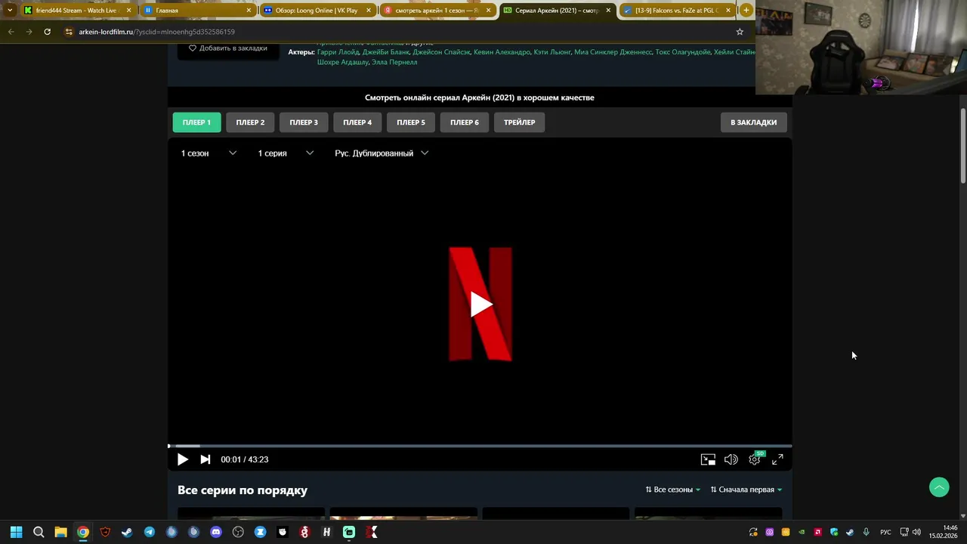Click the green scroll-to-top arrow button
Screen dimensions: 967x544
[939, 487]
